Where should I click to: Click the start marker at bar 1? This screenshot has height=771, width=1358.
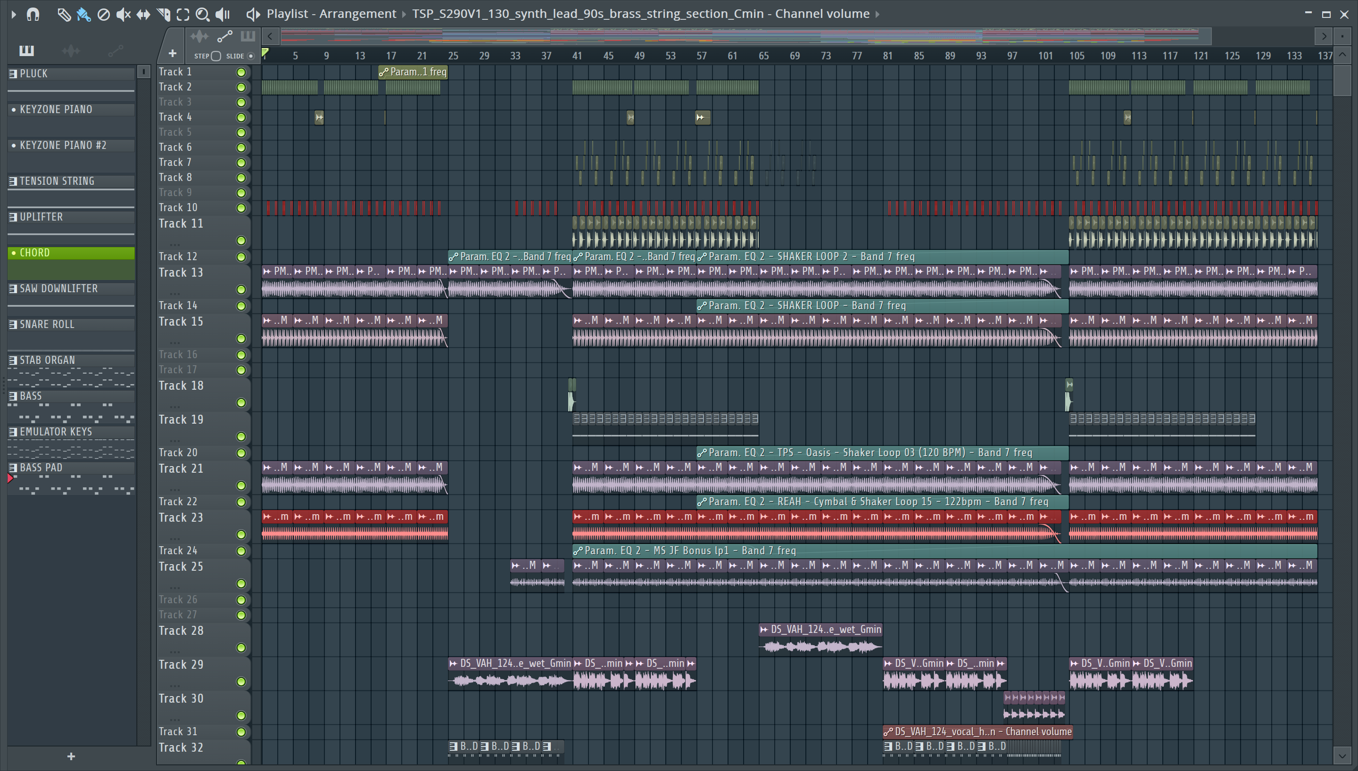click(x=265, y=52)
